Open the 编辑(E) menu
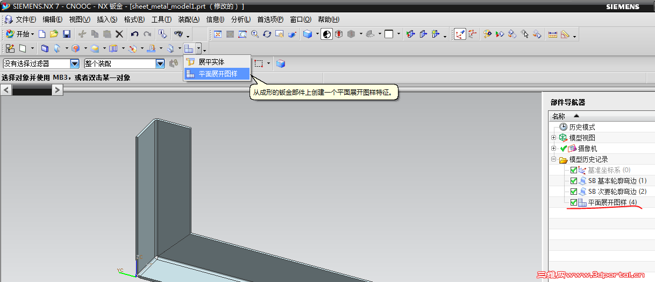 [53, 19]
